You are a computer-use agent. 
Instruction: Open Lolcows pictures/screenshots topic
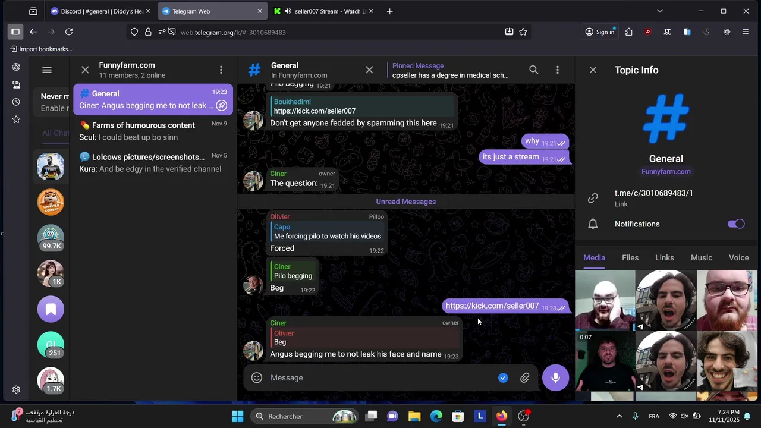point(153,163)
